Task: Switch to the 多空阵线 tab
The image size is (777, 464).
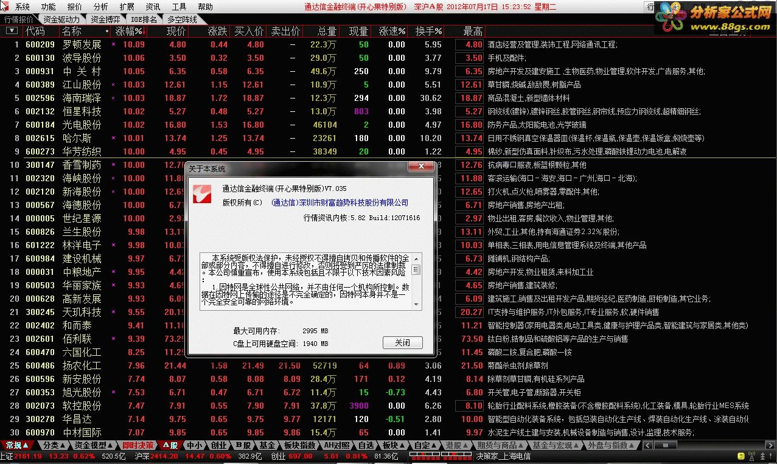Action: (182, 19)
